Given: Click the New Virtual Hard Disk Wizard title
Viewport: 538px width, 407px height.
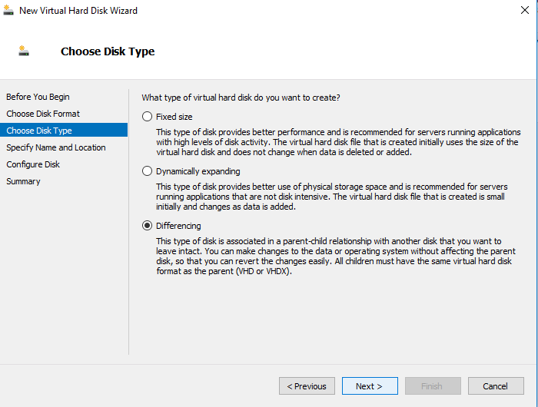Looking at the screenshot, I should point(78,11).
